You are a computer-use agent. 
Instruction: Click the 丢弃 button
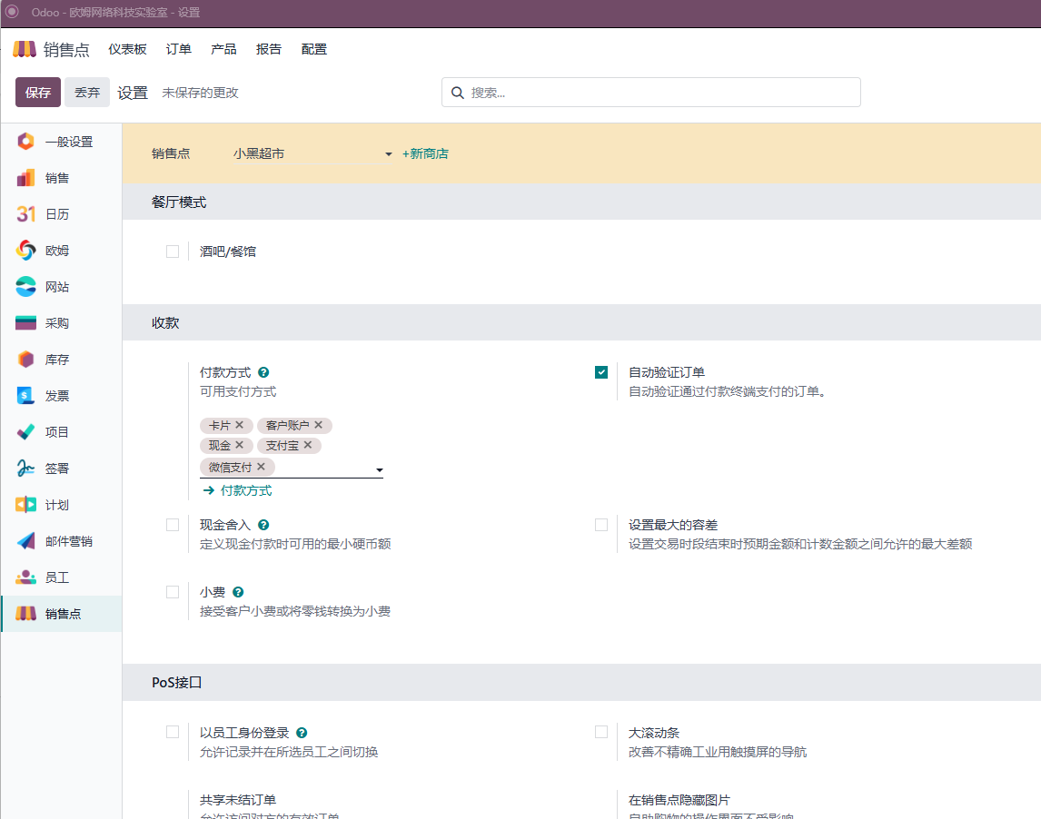tap(87, 93)
